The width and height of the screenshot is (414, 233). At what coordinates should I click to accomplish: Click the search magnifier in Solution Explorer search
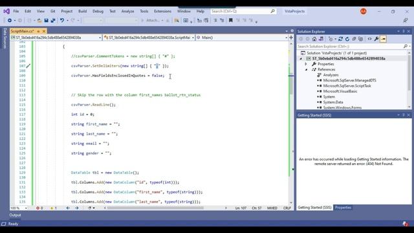406,46
